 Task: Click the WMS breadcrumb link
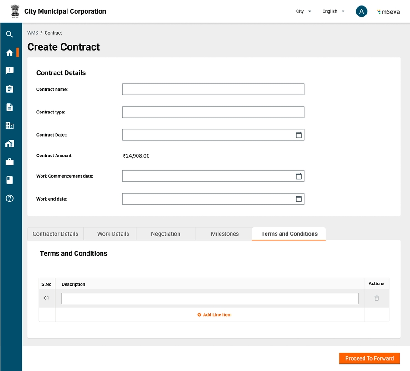click(x=33, y=33)
